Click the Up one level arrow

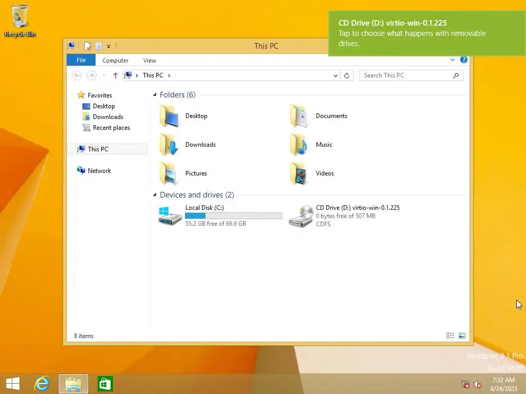(x=116, y=75)
